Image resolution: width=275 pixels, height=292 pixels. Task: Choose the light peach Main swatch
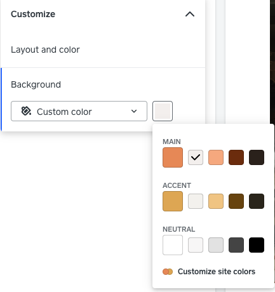click(x=216, y=157)
